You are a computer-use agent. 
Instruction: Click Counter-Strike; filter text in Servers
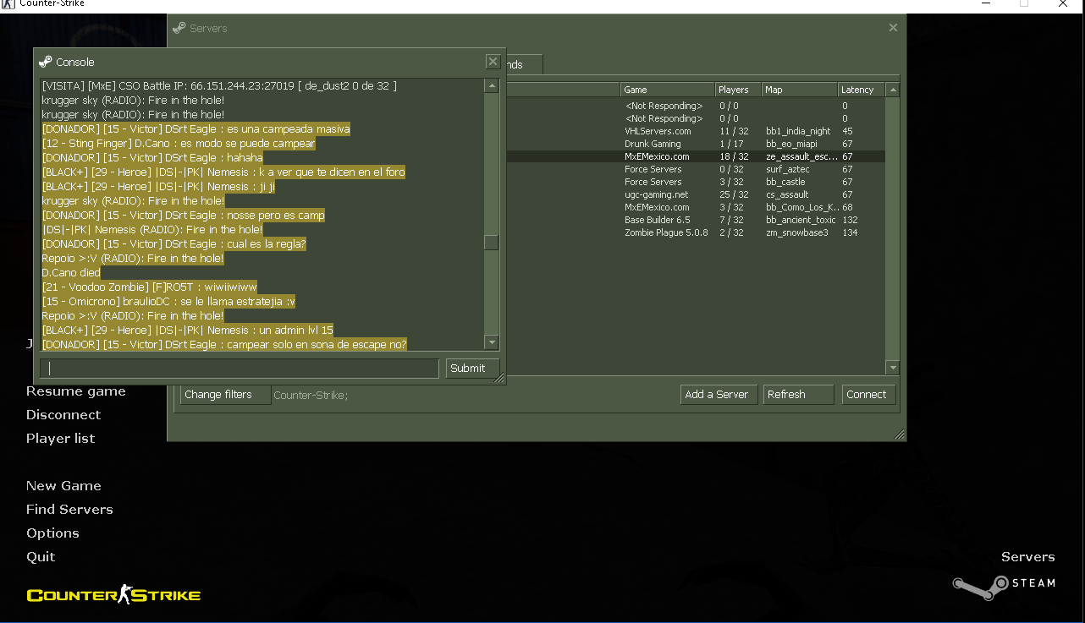311,395
